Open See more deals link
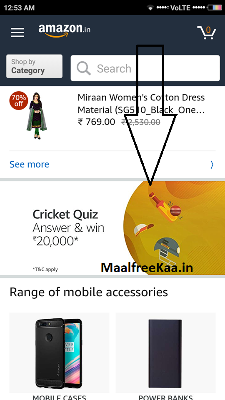The image size is (225, 400). click(29, 165)
